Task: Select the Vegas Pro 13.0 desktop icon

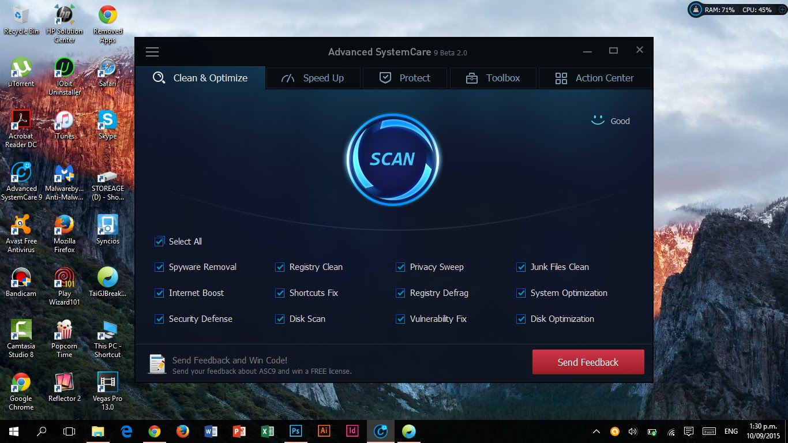Action: (x=108, y=391)
